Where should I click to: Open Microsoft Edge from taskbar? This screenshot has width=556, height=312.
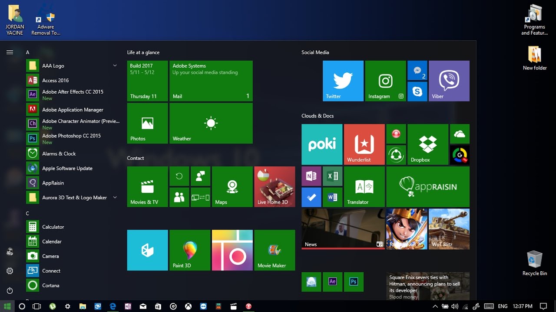113,306
